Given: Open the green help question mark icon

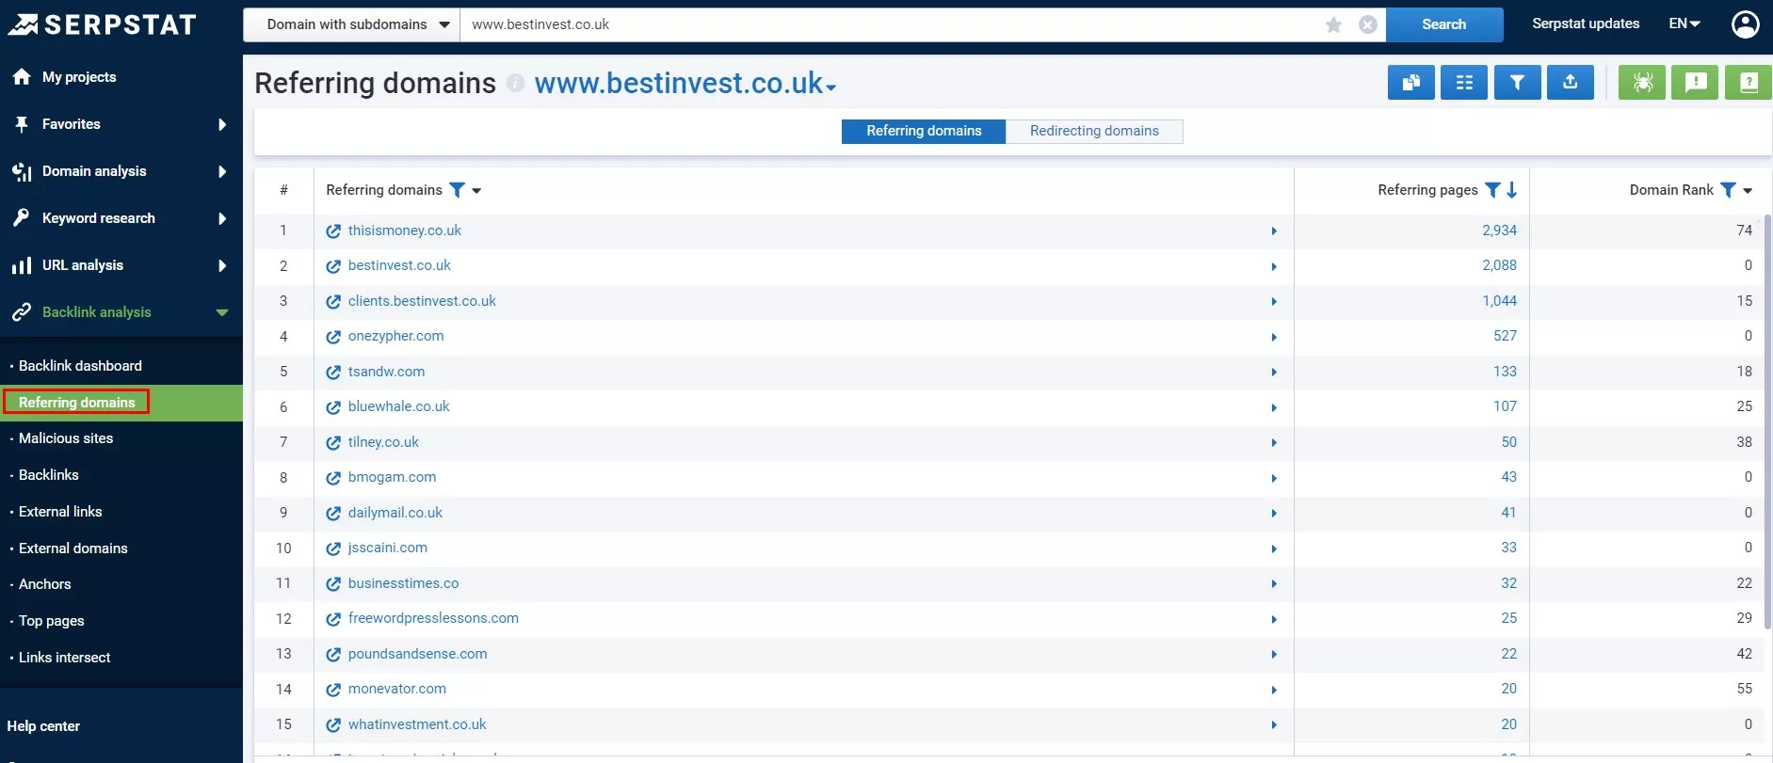Looking at the screenshot, I should tap(1749, 83).
